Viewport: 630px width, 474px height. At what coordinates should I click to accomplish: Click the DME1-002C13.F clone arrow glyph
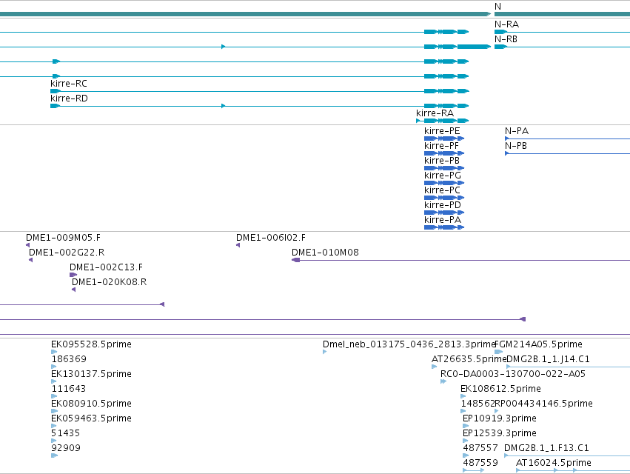pos(73,275)
